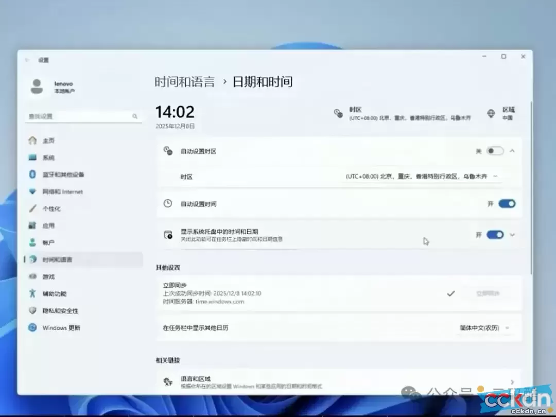The height and width of the screenshot is (417, 556).
Task: Click the search magnifier icon
Action: pyautogui.click(x=135, y=116)
